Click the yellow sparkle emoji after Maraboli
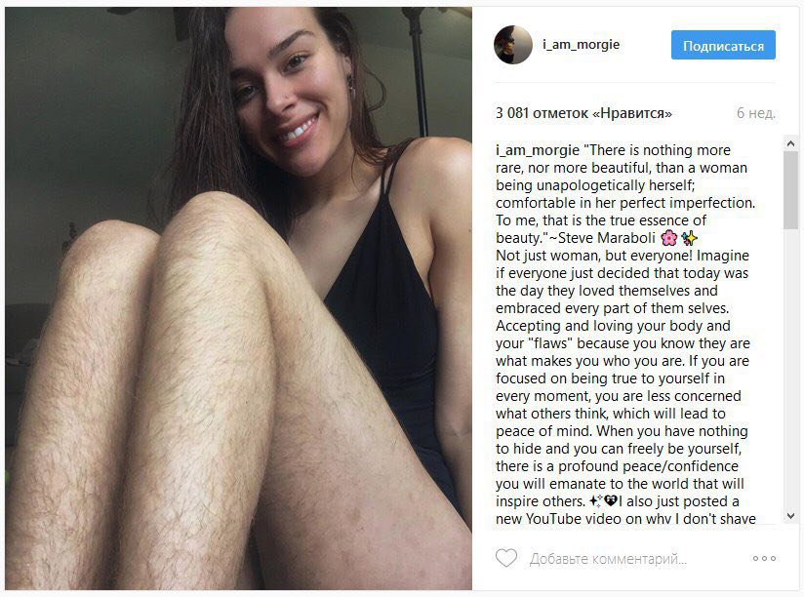This screenshot has width=804, height=597. tap(689, 238)
